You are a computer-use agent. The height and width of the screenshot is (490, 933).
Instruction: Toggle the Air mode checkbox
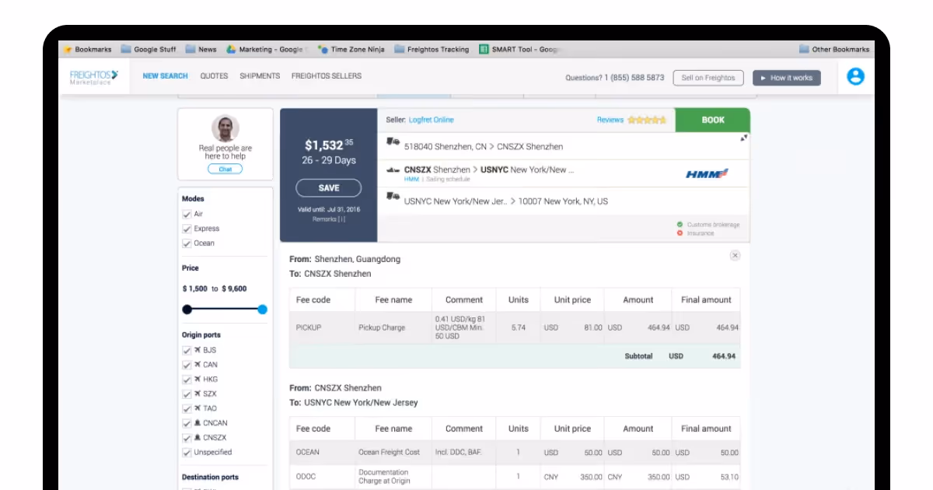pos(187,214)
